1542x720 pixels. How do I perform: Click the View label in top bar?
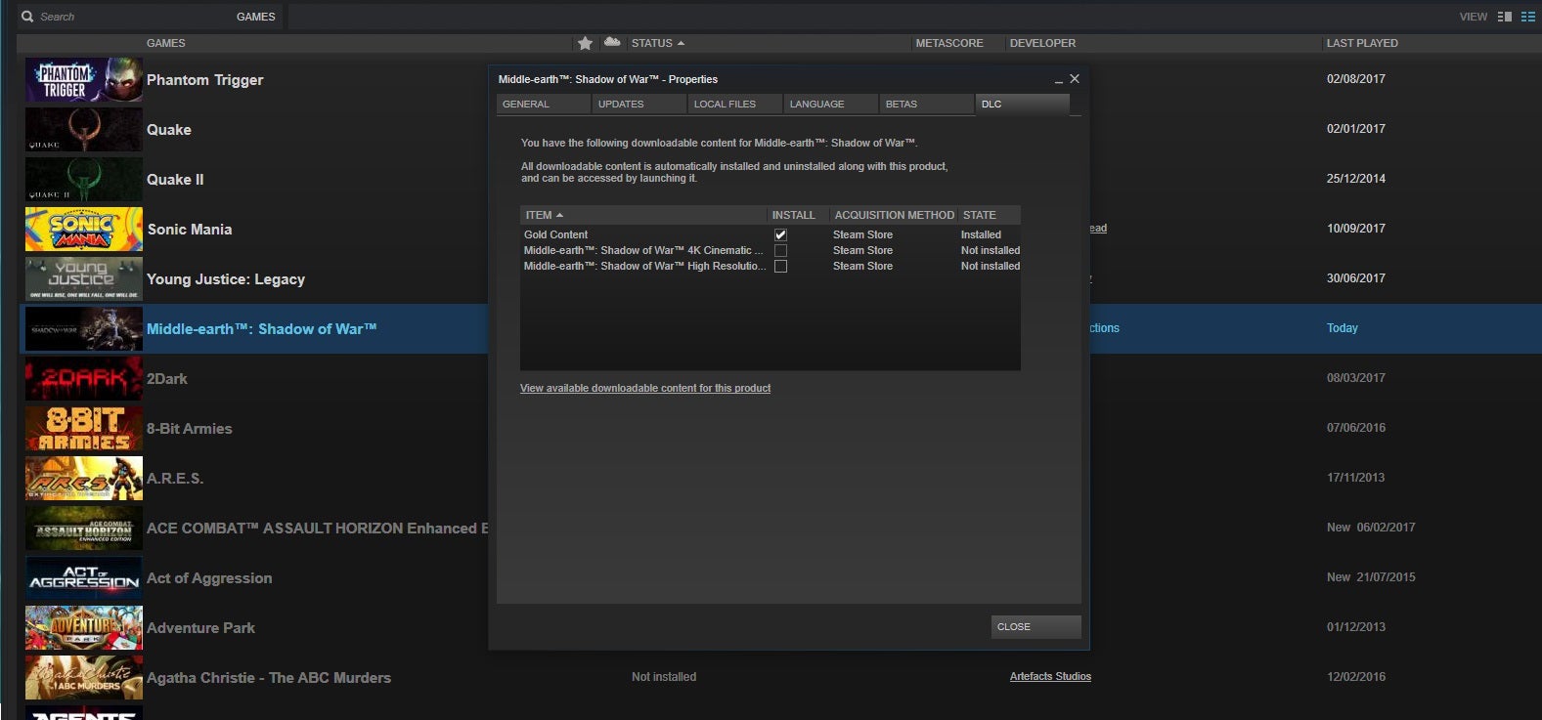(1473, 17)
